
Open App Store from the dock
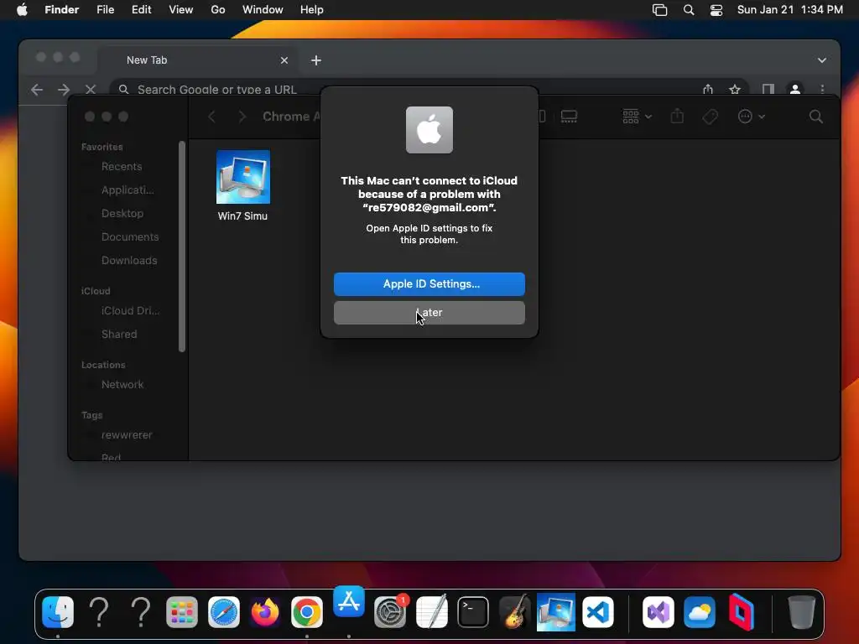pos(349,602)
